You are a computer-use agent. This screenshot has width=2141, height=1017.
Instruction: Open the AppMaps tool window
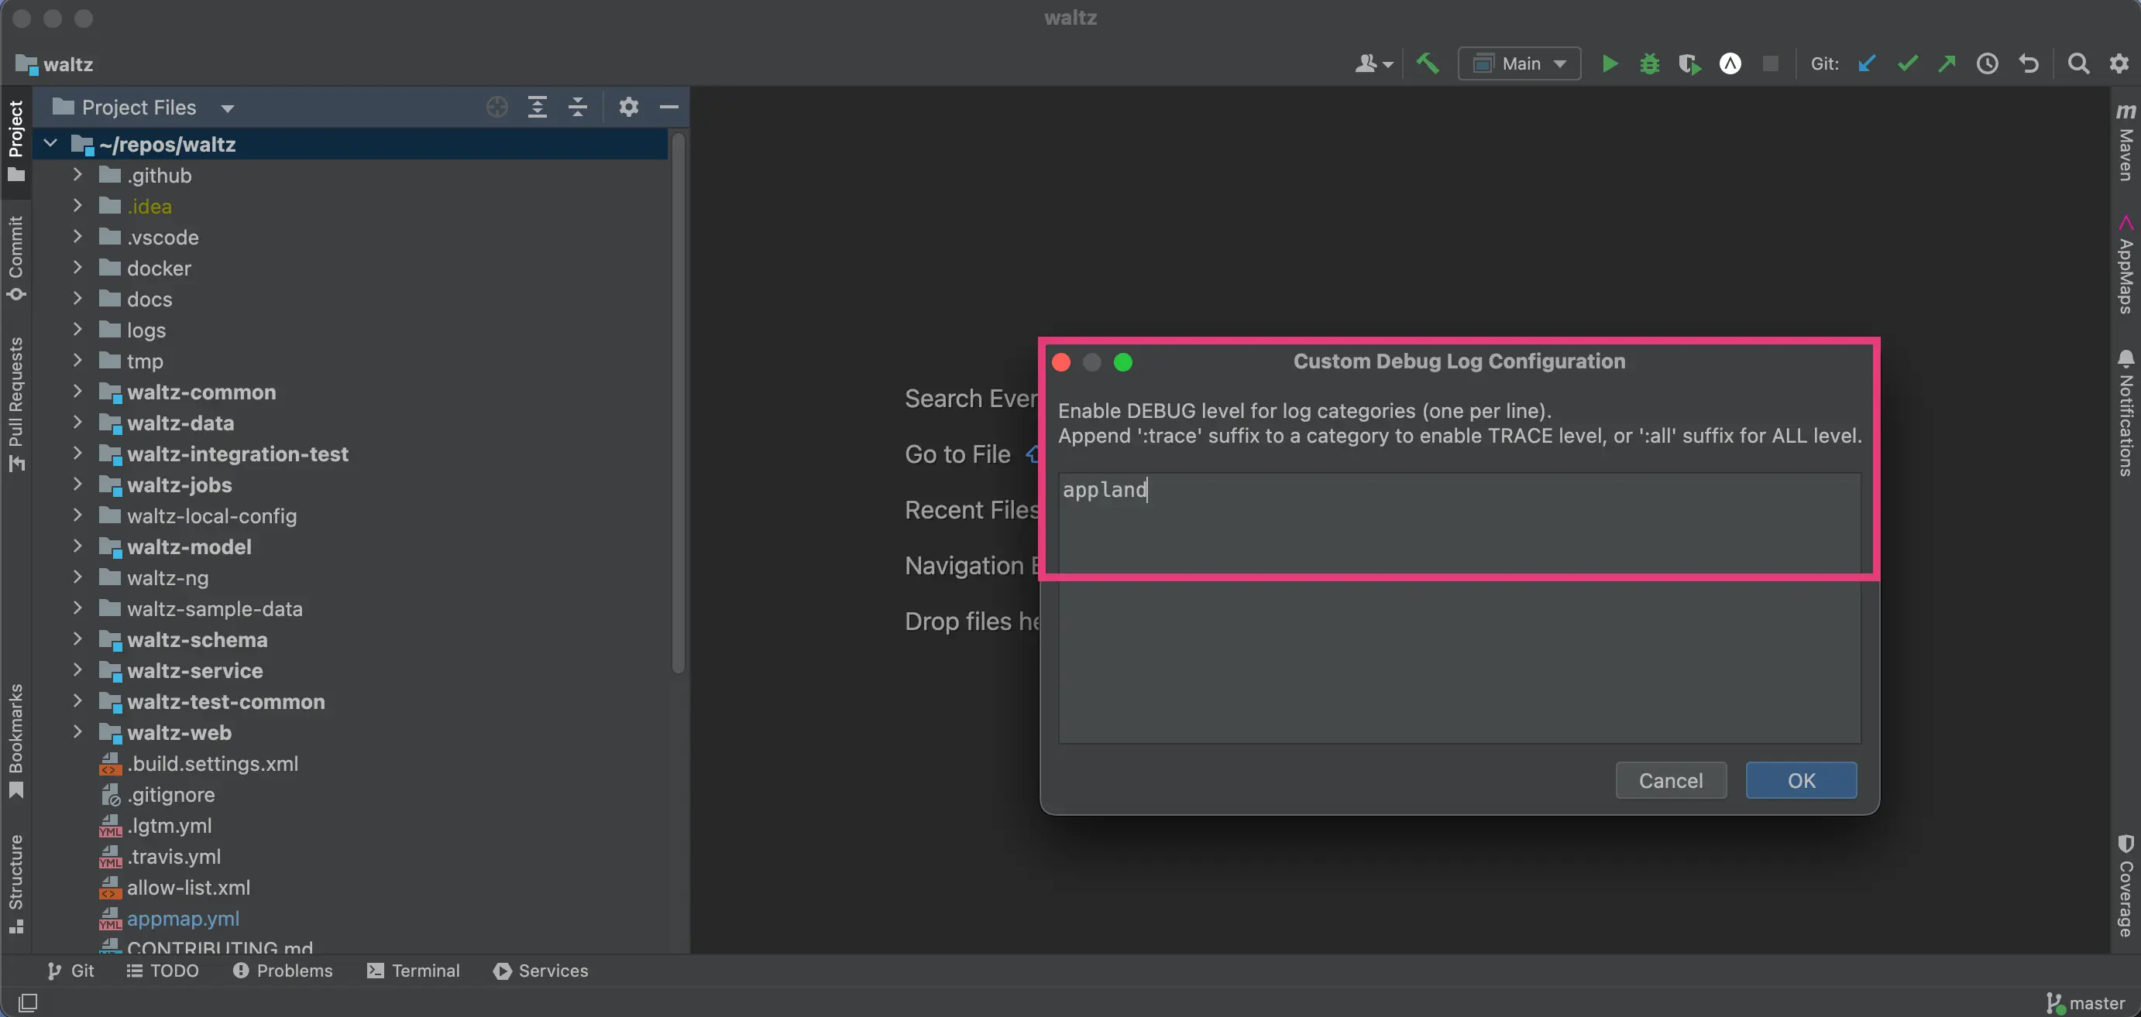(2126, 265)
